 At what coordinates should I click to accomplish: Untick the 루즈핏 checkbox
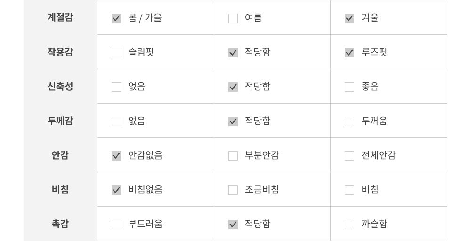(349, 53)
